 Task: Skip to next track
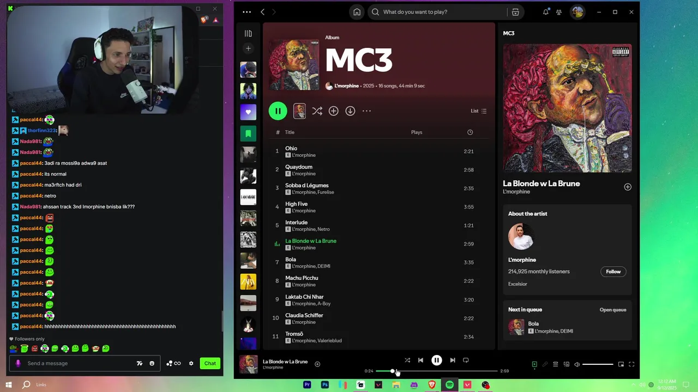[x=453, y=360]
